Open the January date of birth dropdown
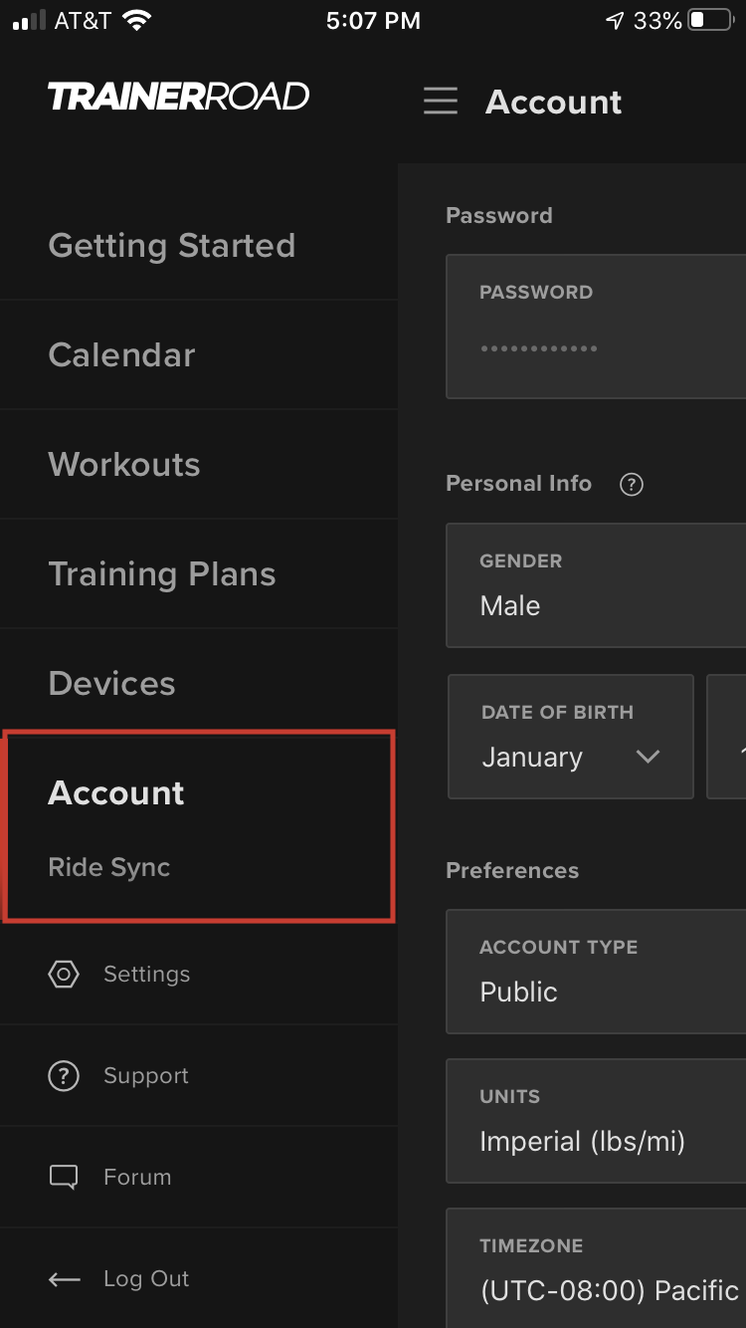 coord(571,737)
